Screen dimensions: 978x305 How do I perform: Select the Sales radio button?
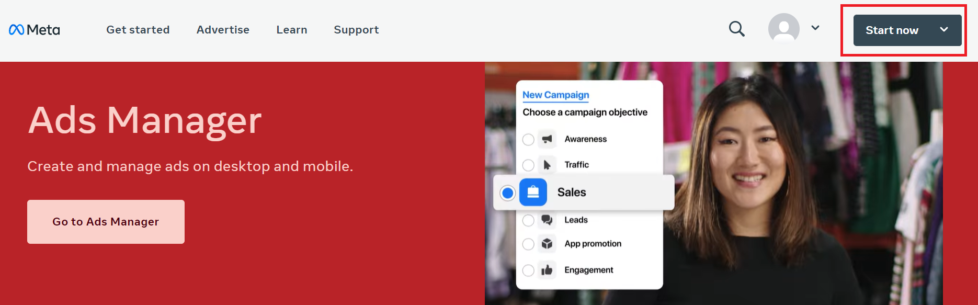tap(507, 193)
